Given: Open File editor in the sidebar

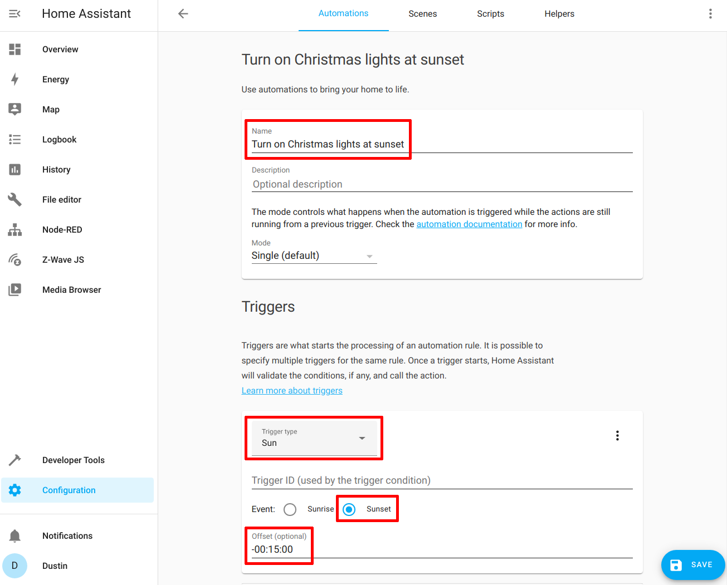Looking at the screenshot, I should pos(77,200).
